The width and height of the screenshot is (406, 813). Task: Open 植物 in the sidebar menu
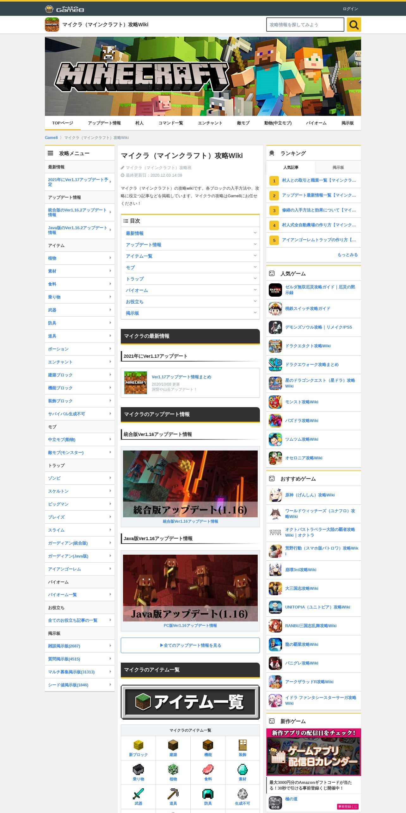tap(80, 258)
